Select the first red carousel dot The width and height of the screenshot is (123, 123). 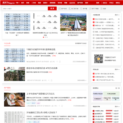[43, 37]
